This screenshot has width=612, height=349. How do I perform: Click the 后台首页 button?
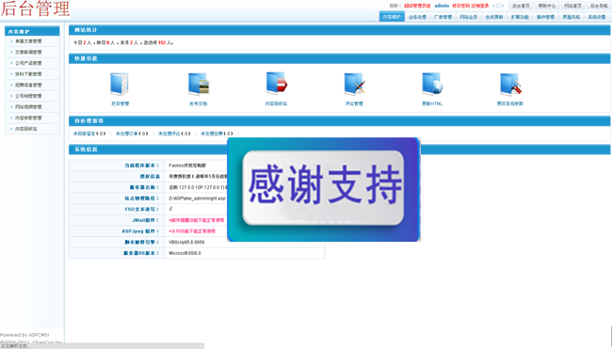click(521, 6)
